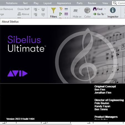Click the Above ossia staff label
The height and width of the screenshot is (125, 125).
25,14
